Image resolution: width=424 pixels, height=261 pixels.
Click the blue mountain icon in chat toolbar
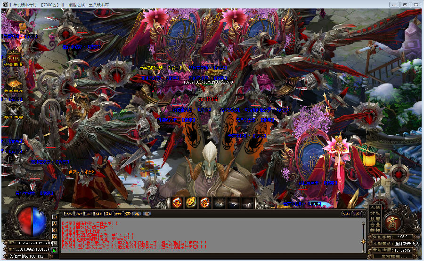pos(138,214)
